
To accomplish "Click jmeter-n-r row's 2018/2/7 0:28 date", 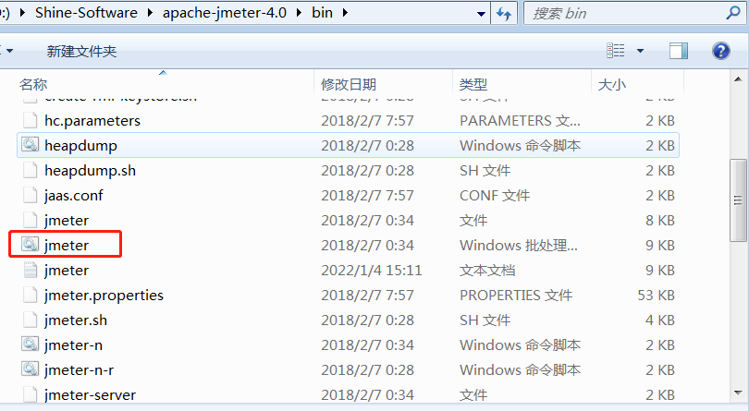I will point(367,370).
